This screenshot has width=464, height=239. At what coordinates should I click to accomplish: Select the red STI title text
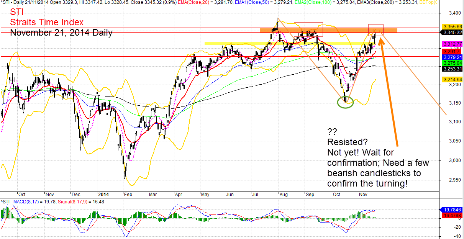coord(17,12)
